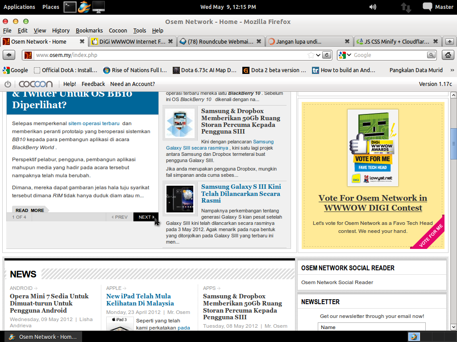The width and height of the screenshot is (457, 342).
Task: Launch the terminal from the top panel
Action: (x=70, y=7)
